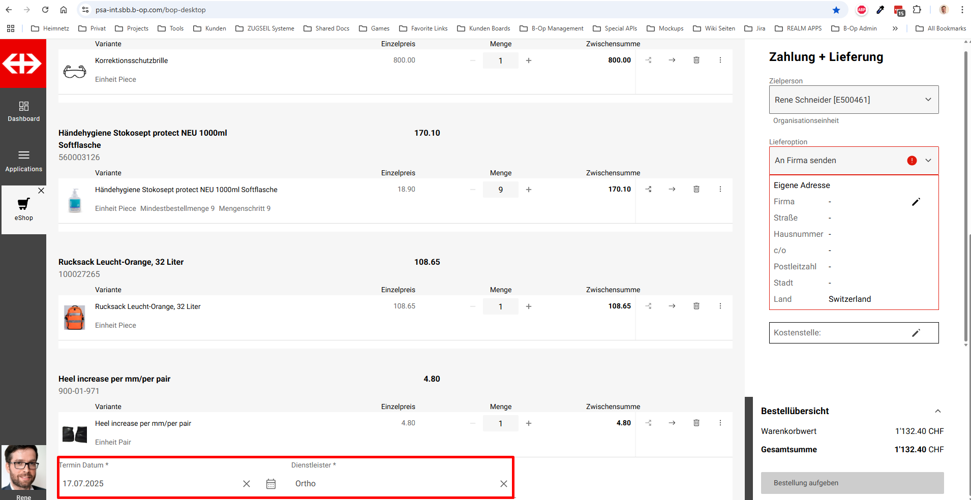971x500 pixels.
Task: Edit the Eigene Adresse with pencil icon
Action: 916,202
